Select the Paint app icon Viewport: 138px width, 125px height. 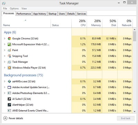(x=9, y=50)
